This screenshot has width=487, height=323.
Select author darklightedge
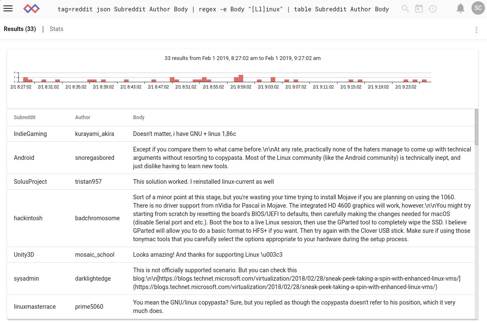(93, 279)
